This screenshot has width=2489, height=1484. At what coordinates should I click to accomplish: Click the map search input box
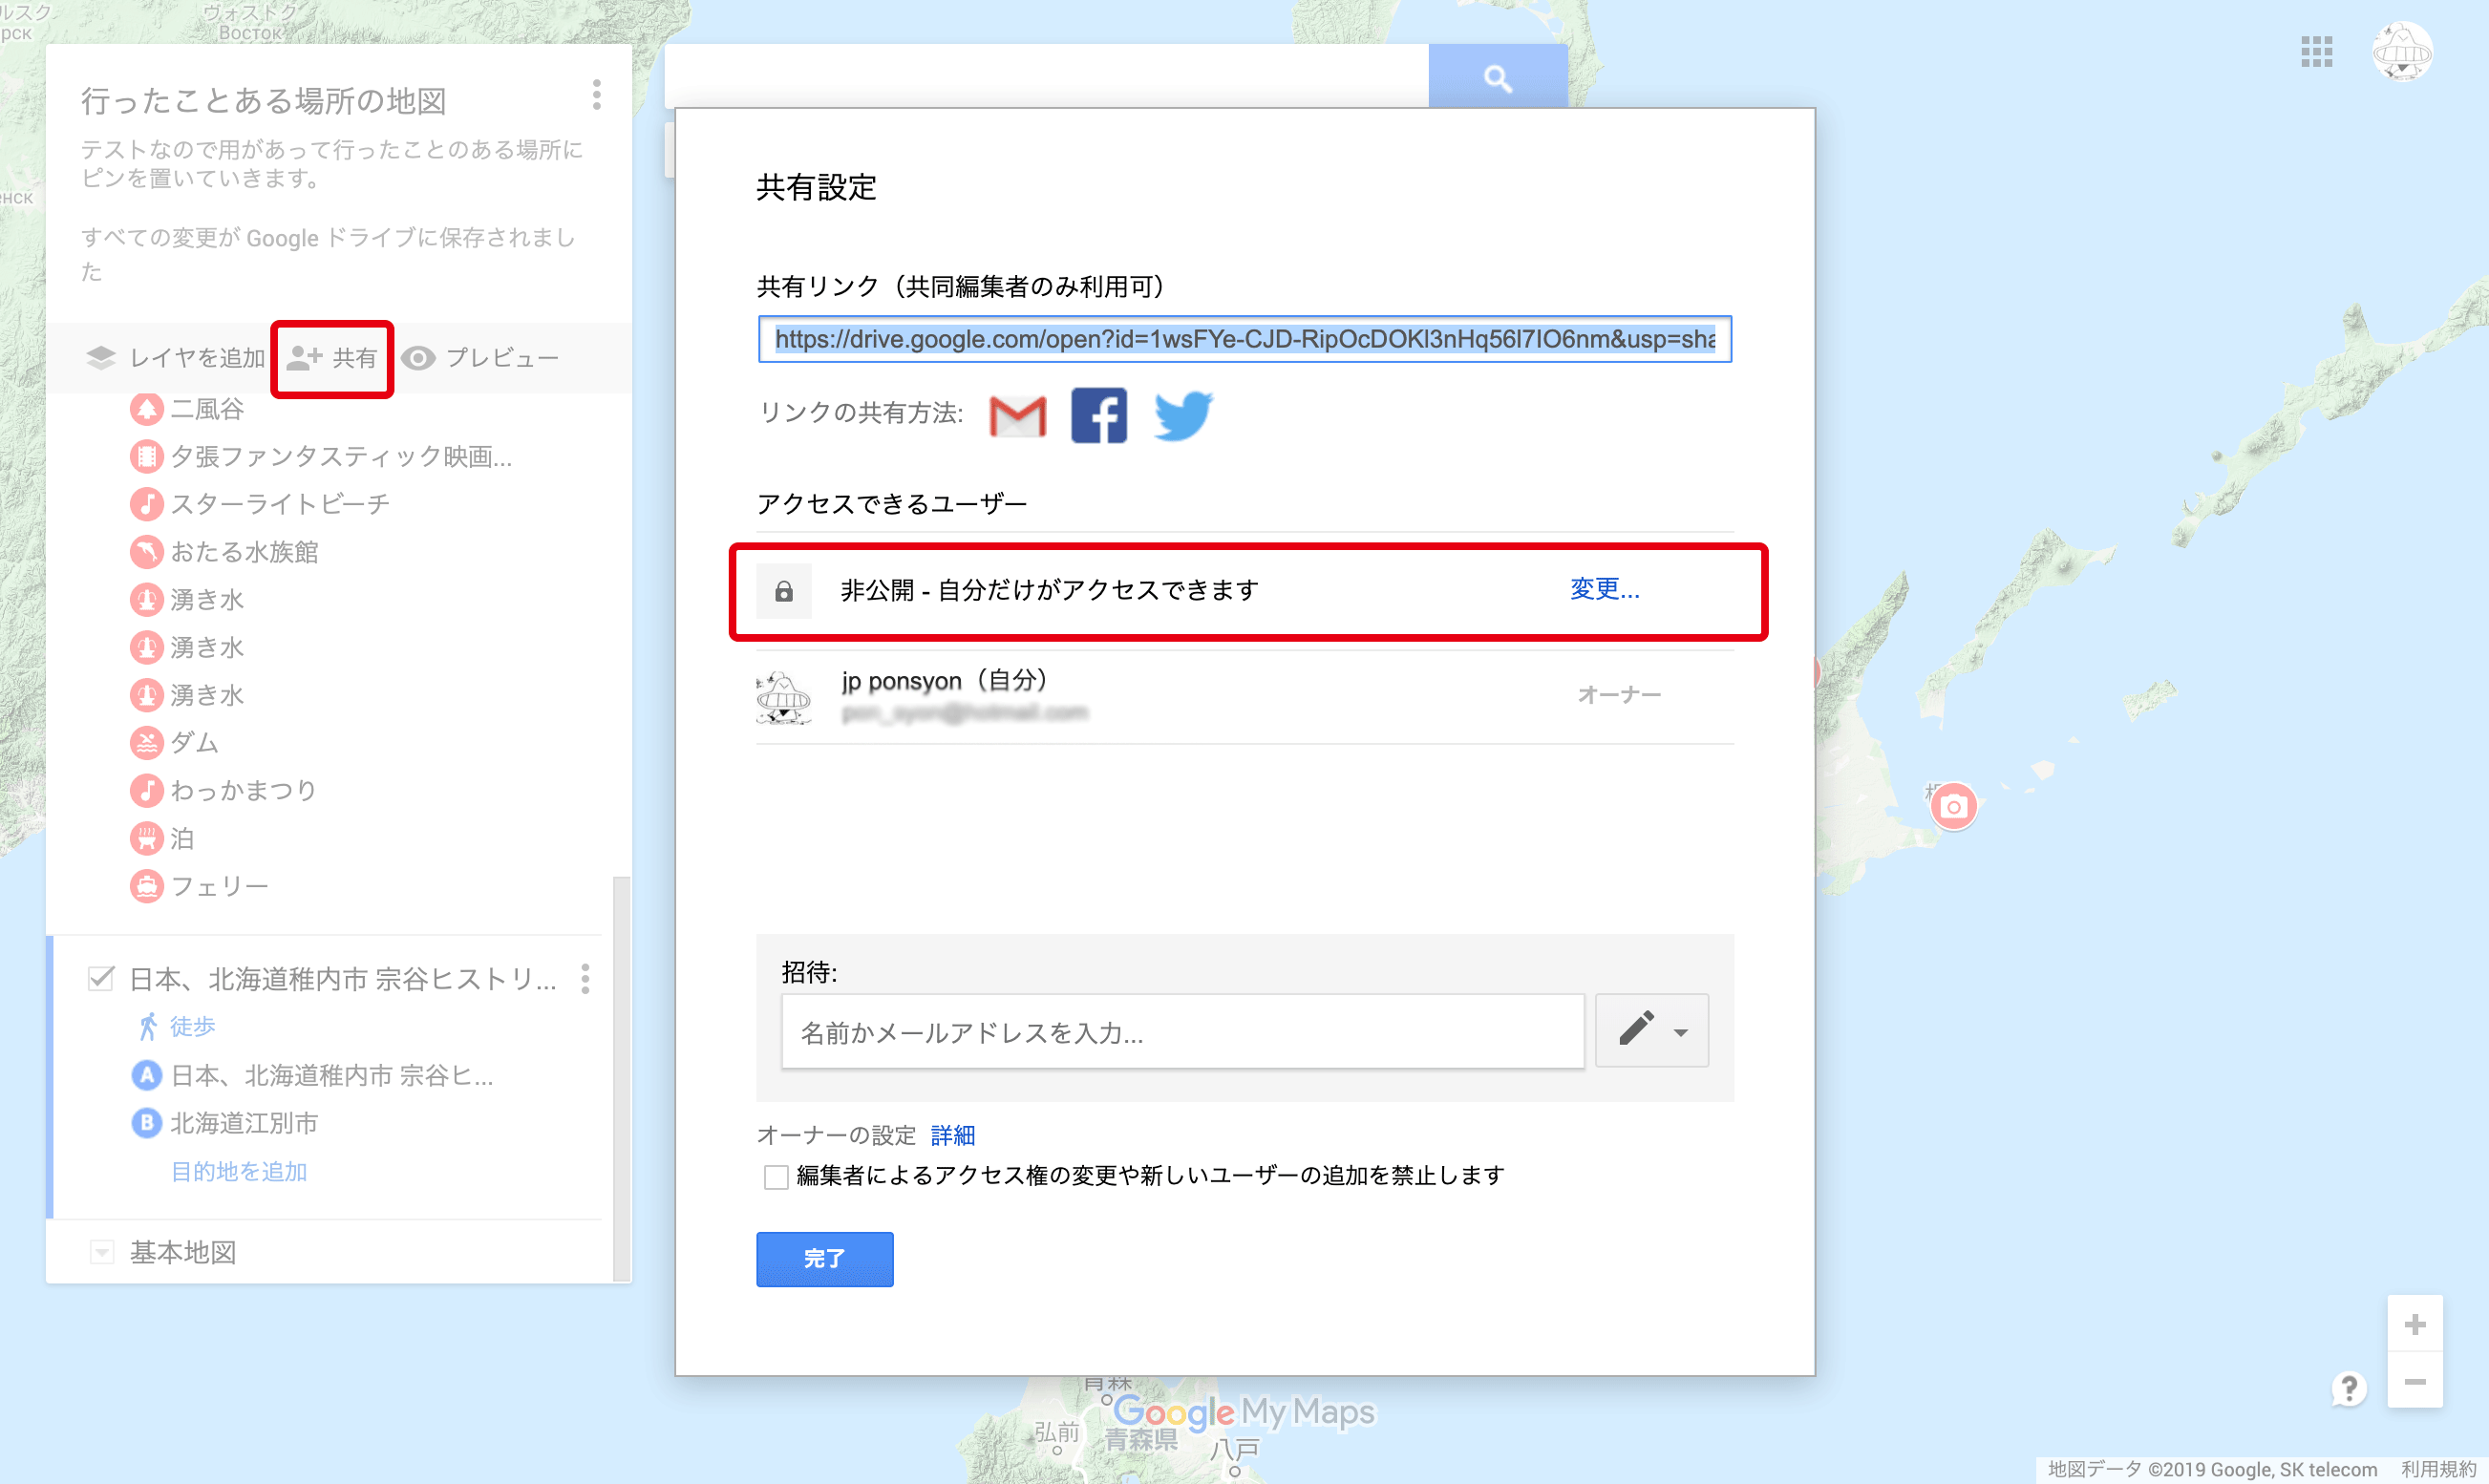click(1047, 76)
